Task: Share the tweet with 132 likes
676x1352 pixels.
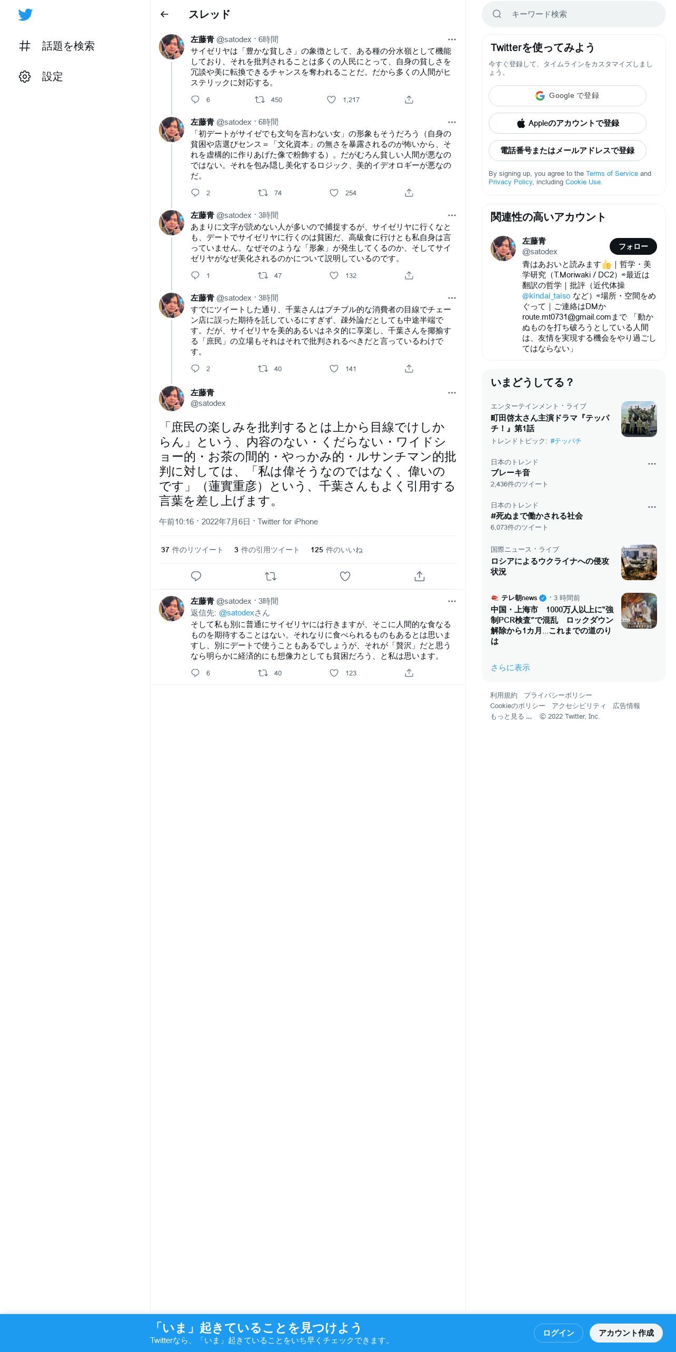Action: (409, 275)
